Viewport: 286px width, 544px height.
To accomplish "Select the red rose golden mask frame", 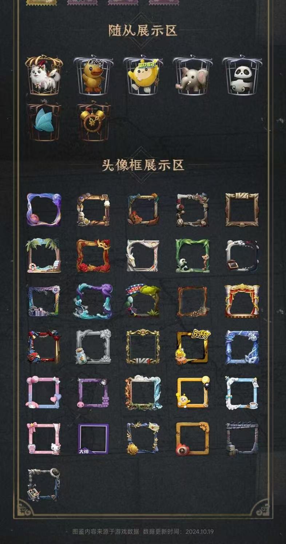I will pyautogui.click(x=94, y=255).
